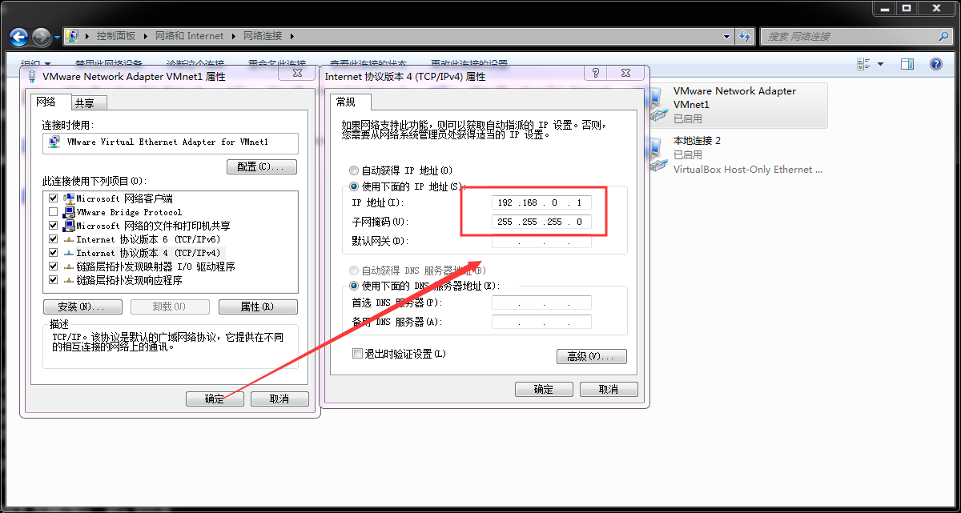The image size is (961, 513).
Task: Cancel the IPv4 properties dialog
Action: click(609, 389)
